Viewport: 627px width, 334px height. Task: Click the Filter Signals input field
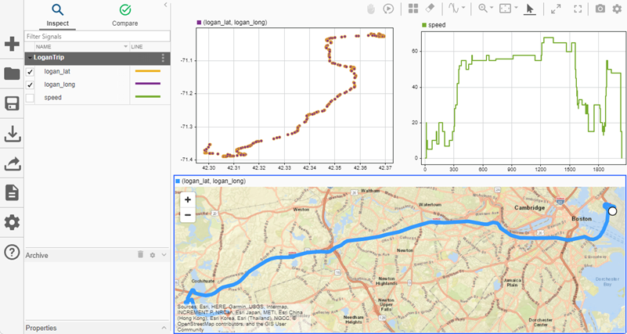click(98, 36)
